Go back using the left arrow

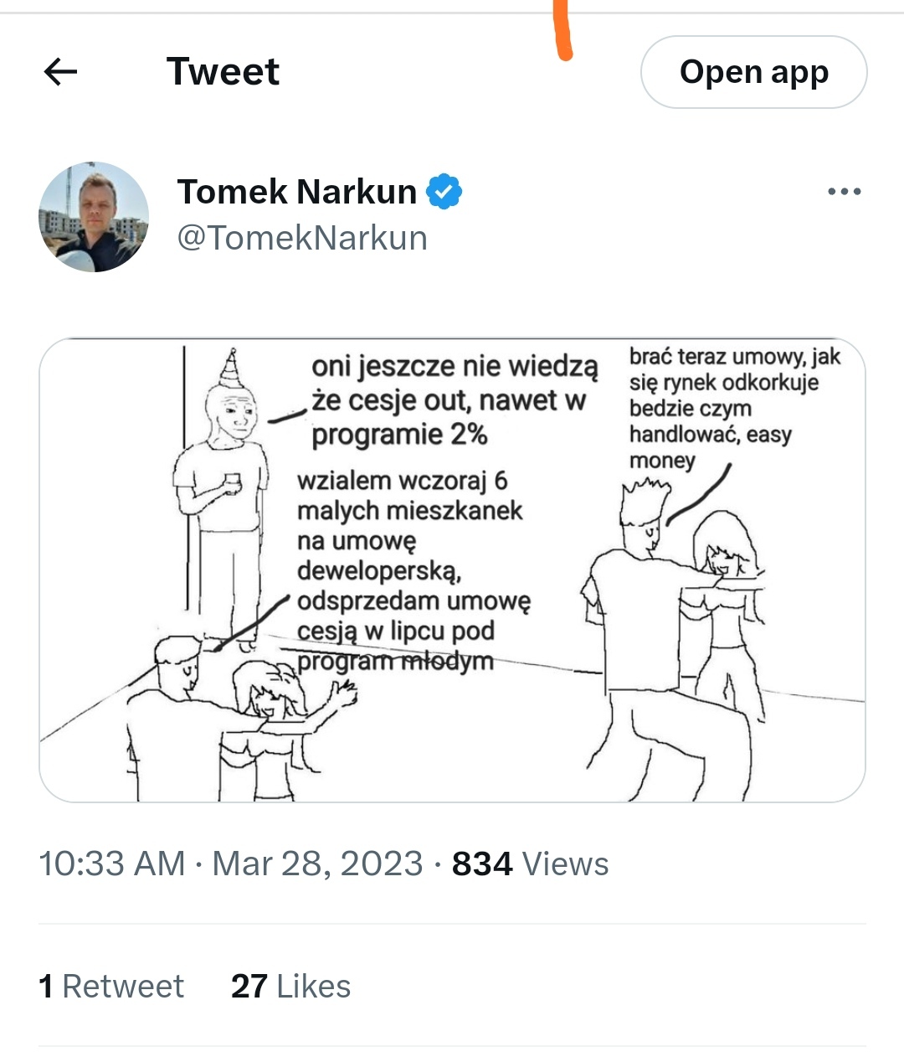[x=60, y=72]
